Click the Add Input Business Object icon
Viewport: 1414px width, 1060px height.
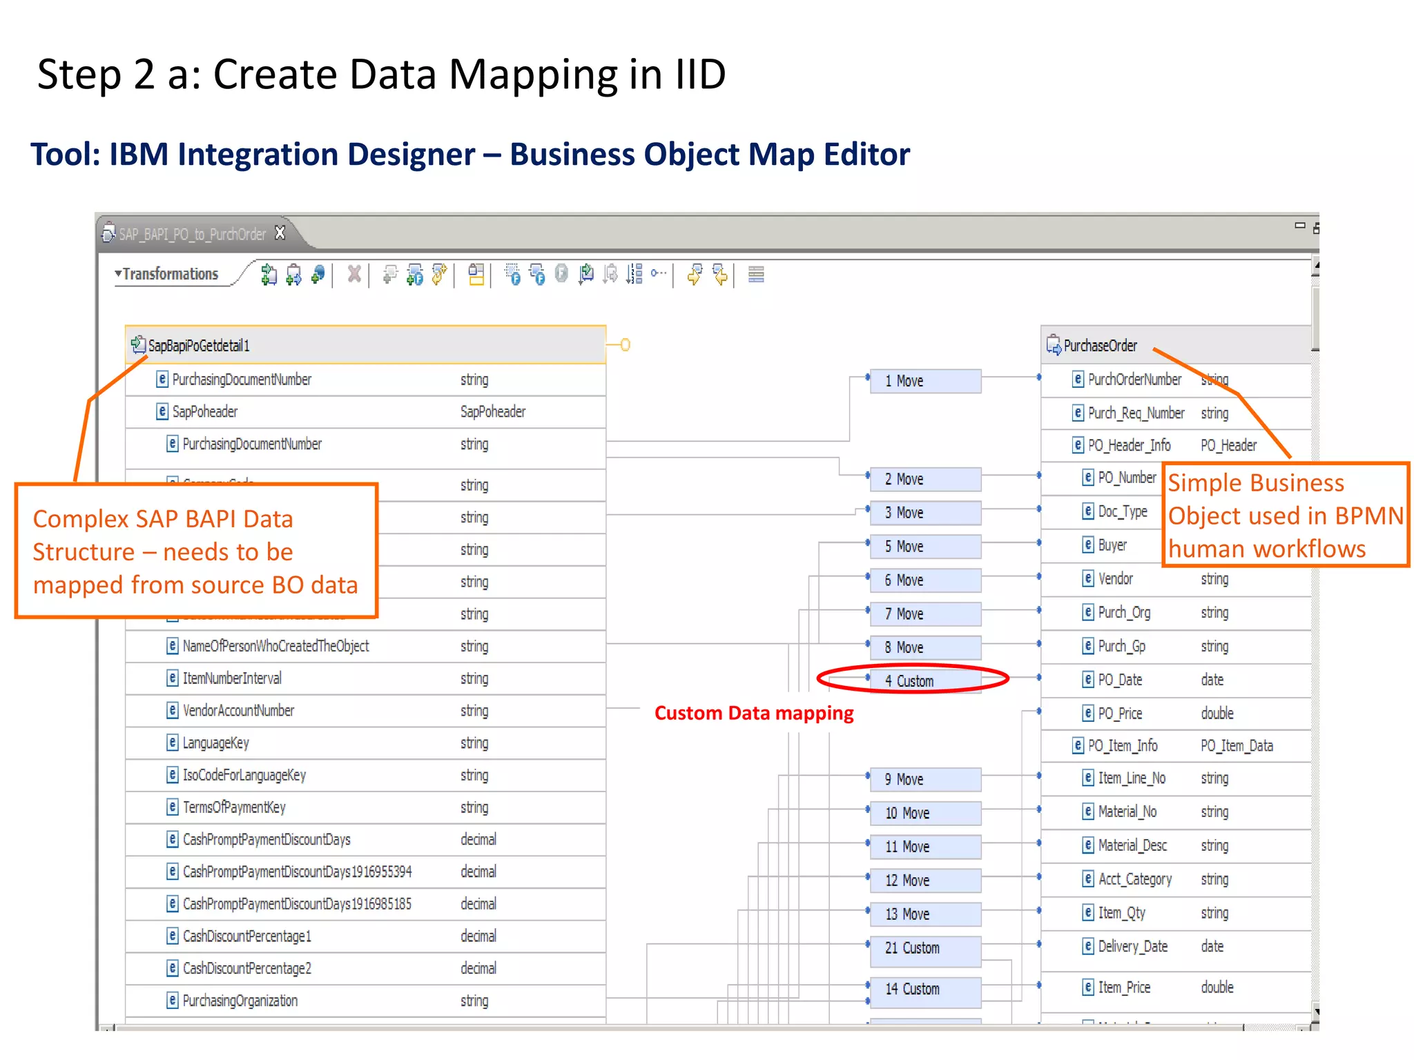tap(269, 275)
